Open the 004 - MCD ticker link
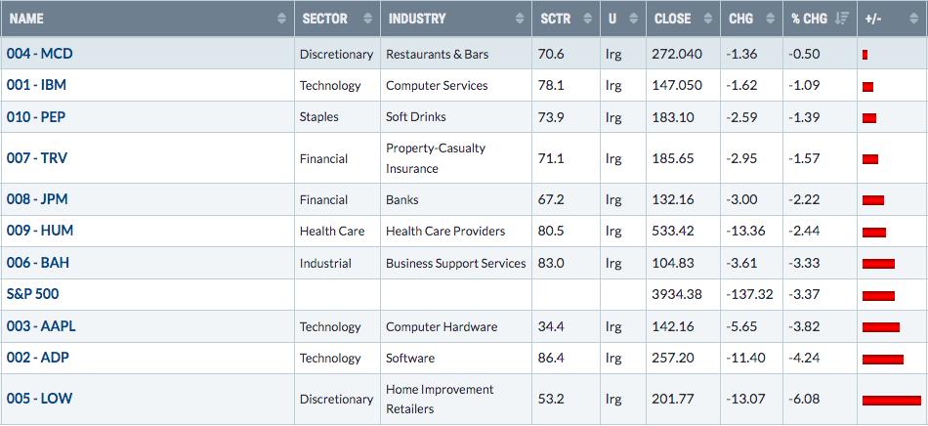This screenshot has width=928, height=426. 40,54
